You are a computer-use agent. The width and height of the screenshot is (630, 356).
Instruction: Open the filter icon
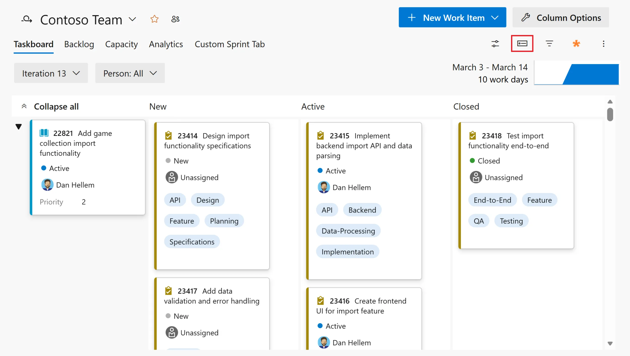[x=549, y=44]
